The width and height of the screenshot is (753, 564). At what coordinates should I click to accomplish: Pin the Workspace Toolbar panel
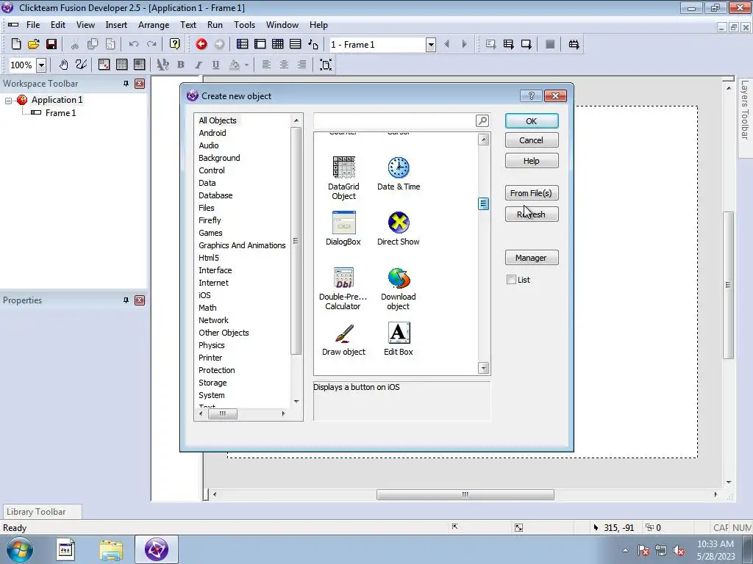126,84
